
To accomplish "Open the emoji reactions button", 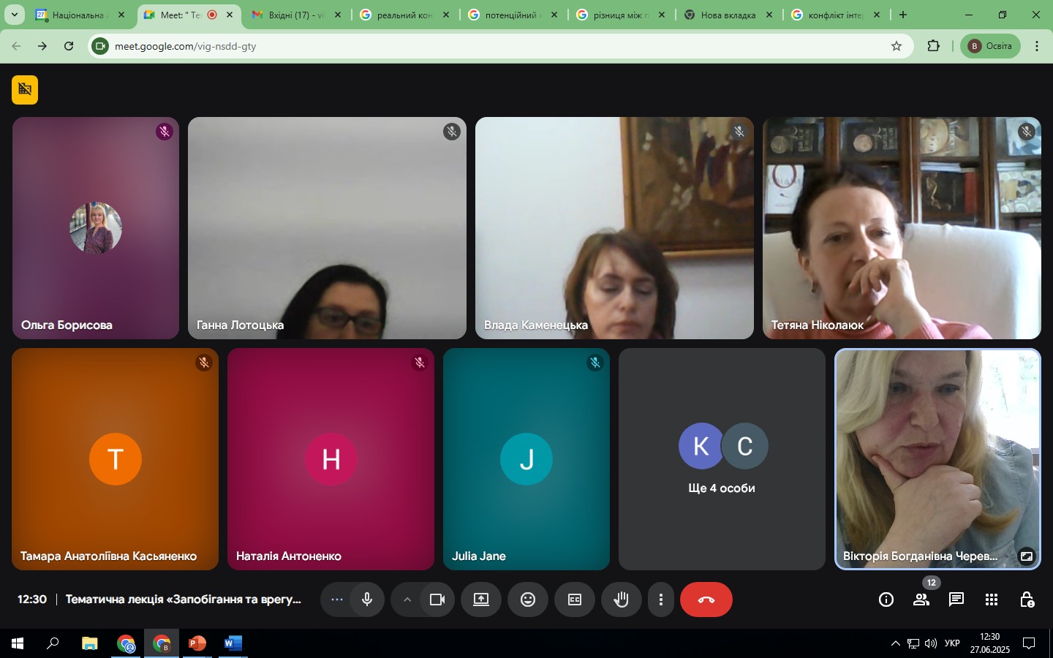I will pyautogui.click(x=527, y=600).
